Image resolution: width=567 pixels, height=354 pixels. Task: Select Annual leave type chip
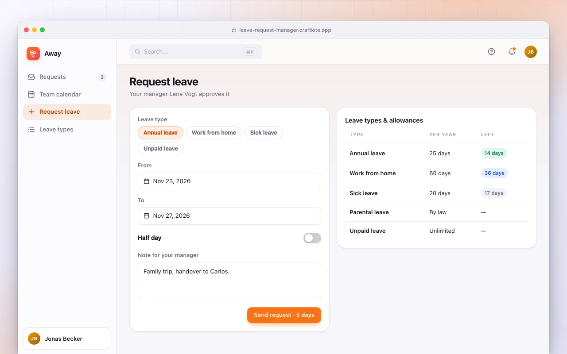160,133
